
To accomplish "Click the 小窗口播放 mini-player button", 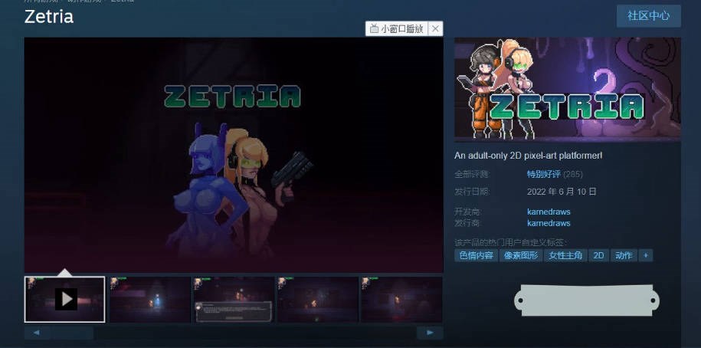I will (x=397, y=29).
